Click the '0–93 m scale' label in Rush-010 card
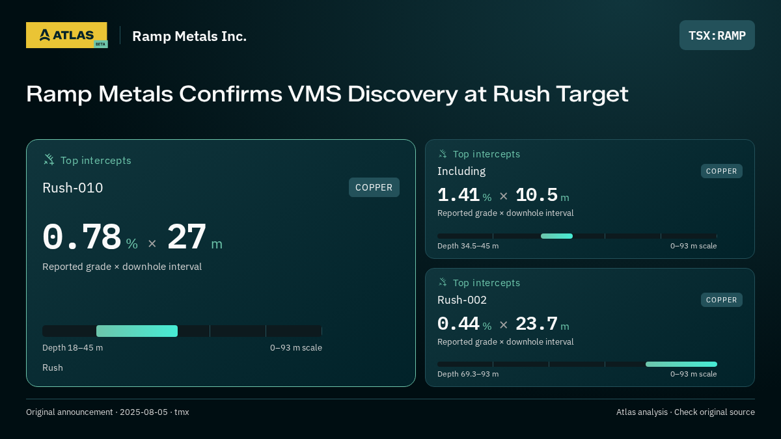The image size is (781, 439). [x=296, y=348]
